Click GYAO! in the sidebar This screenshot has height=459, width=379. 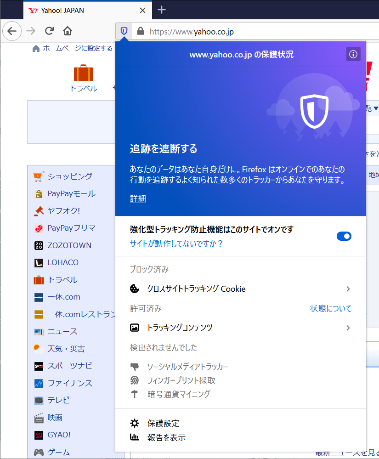(x=59, y=435)
